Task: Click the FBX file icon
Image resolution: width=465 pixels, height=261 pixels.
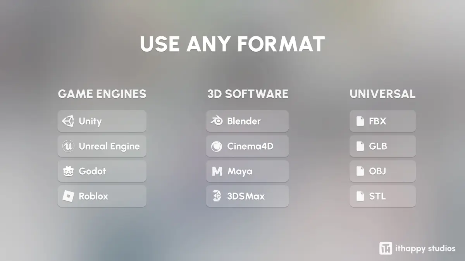Action: coord(360,121)
